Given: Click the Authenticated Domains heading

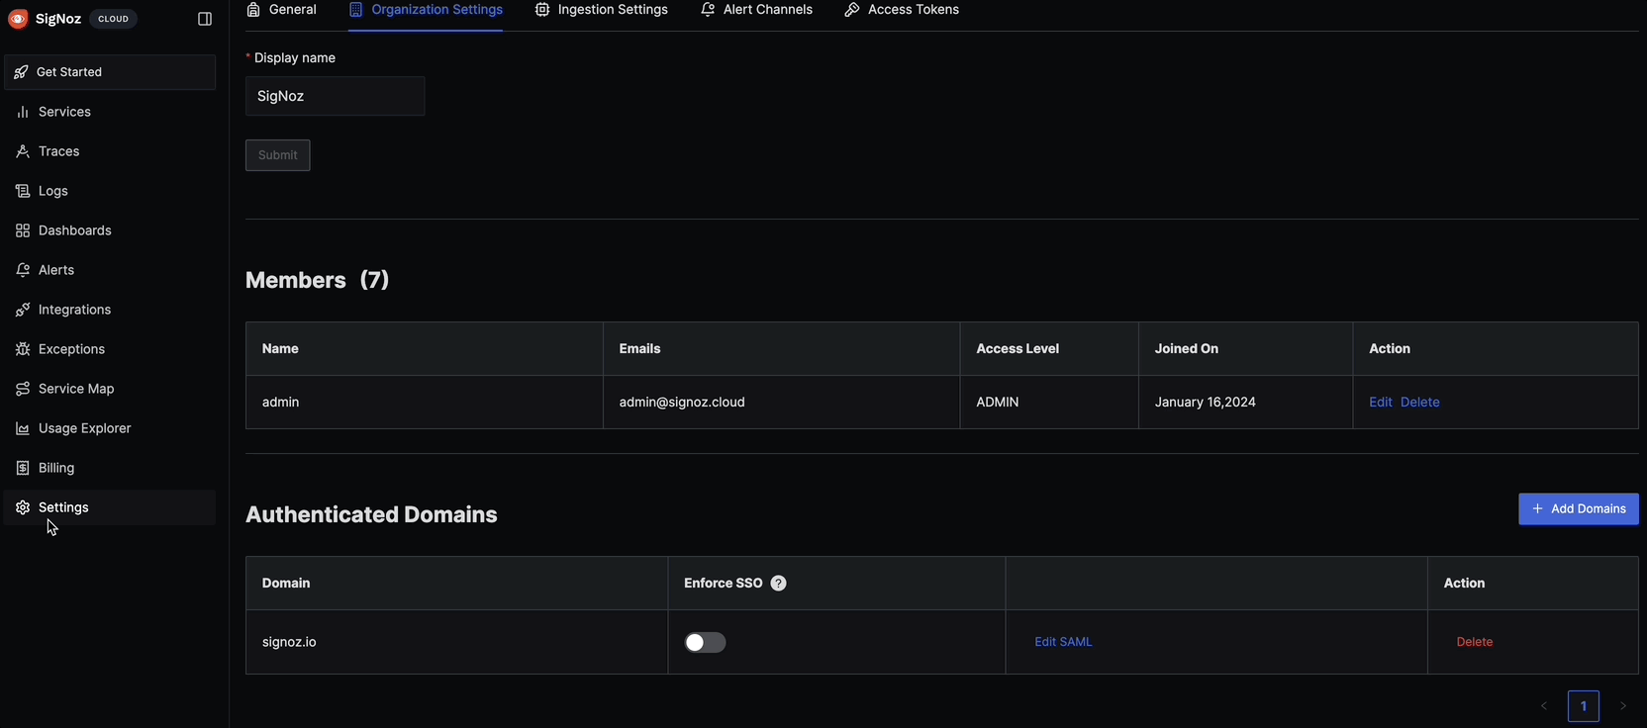Looking at the screenshot, I should pyautogui.click(x=371, y=514).
